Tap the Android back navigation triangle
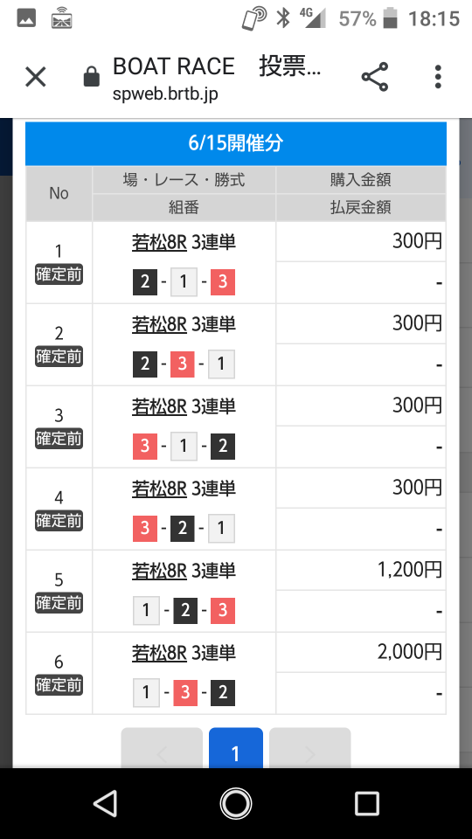Viewport: 472px width, 839px height. [105, 803]
